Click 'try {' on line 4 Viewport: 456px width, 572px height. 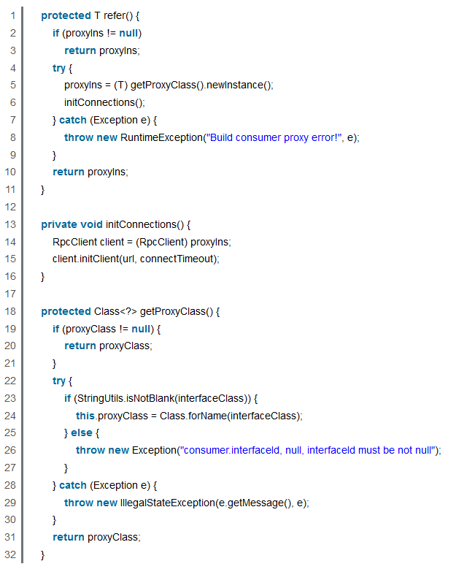click(63, 68)
